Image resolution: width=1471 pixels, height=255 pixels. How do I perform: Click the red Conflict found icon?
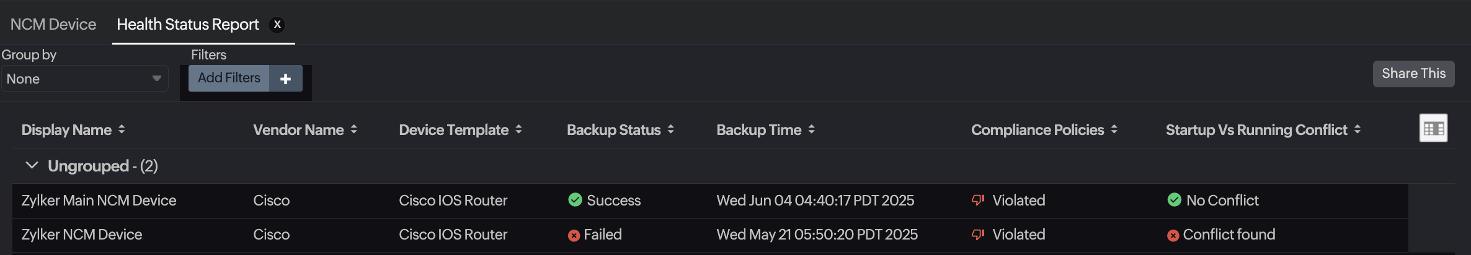point(1173,235)
